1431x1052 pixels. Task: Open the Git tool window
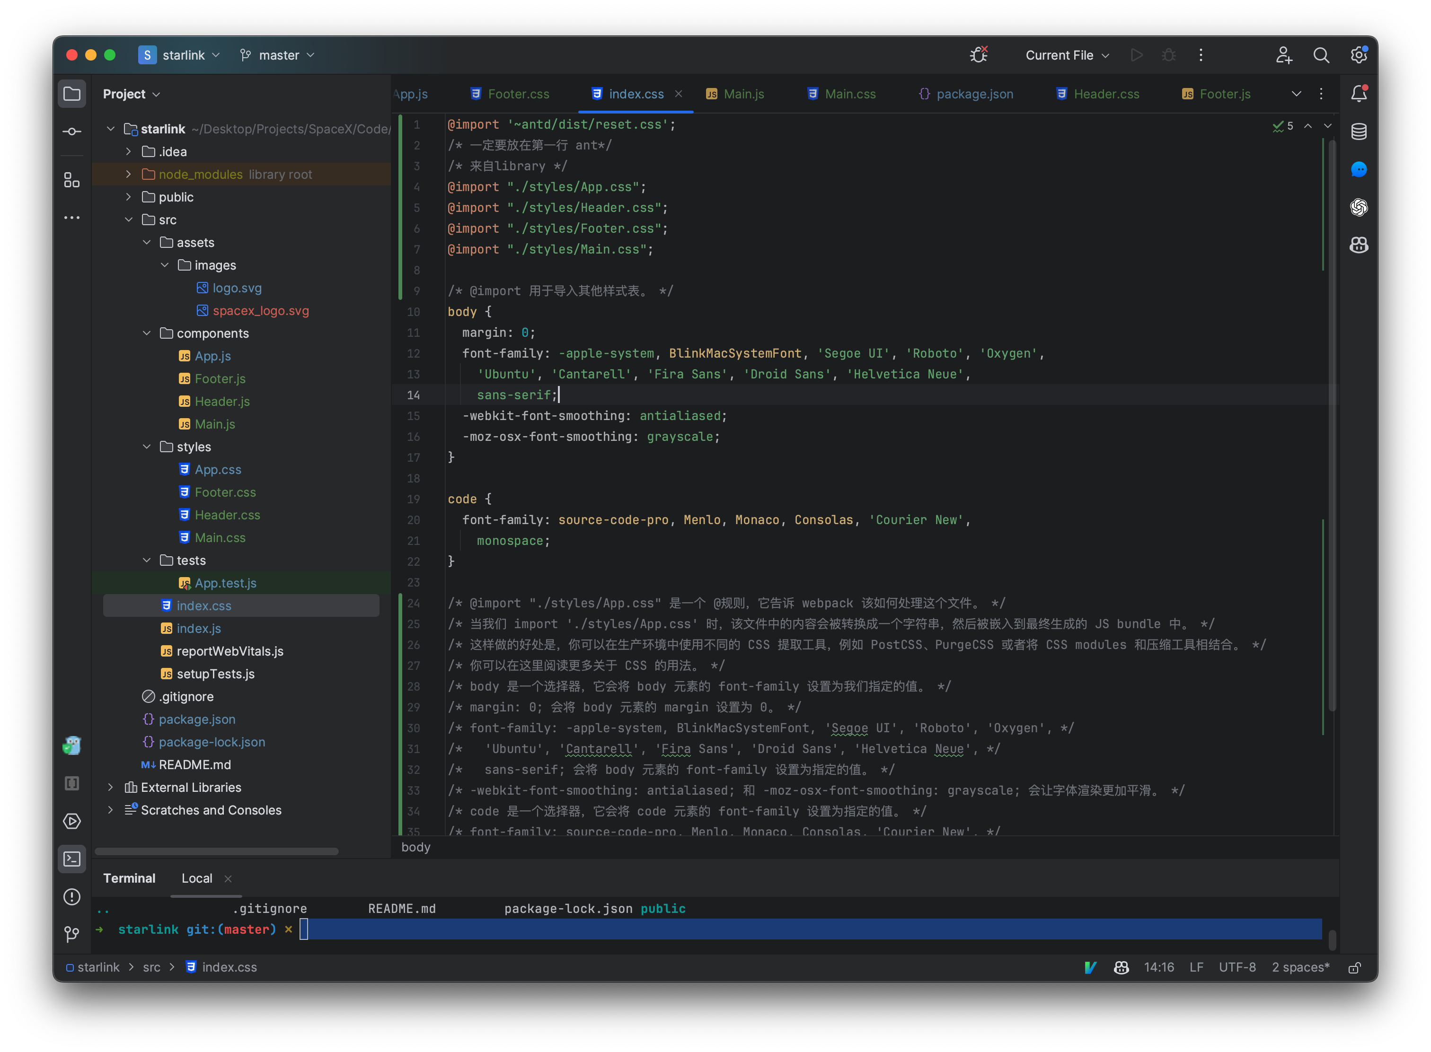point(72,934)
